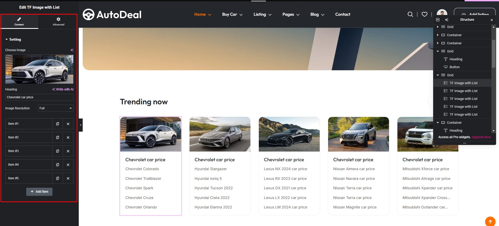Screen dimensions: 499x226
Task: Click the AI sparkle icon in Structure panel
Action: coord(447,20)
